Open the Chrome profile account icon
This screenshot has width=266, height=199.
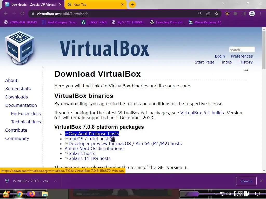252,13
